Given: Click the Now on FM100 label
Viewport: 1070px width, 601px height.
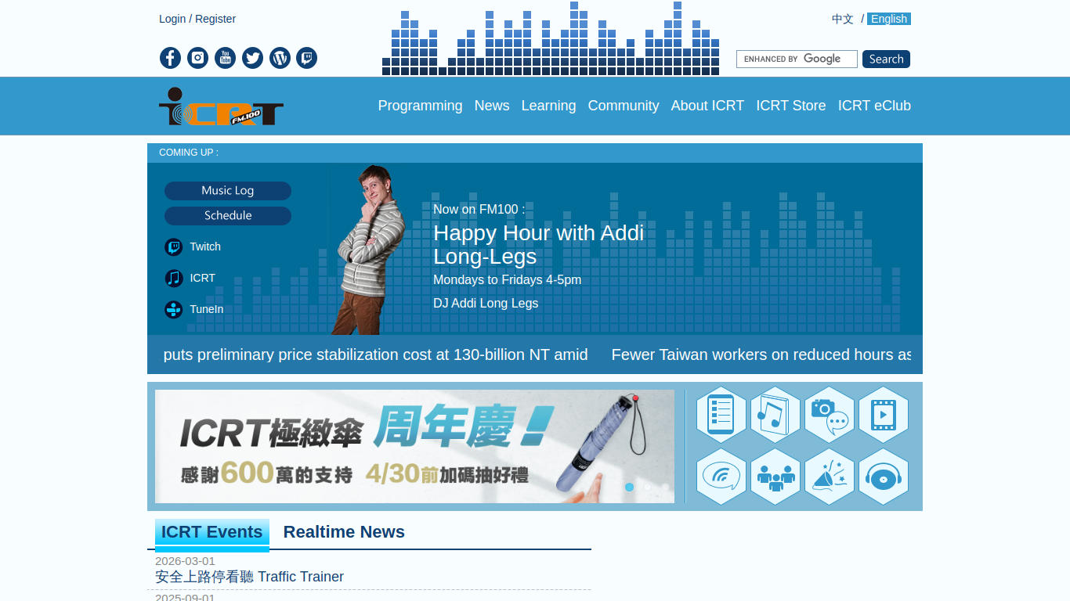Looking at the screenshot, I should coord(479,210).
